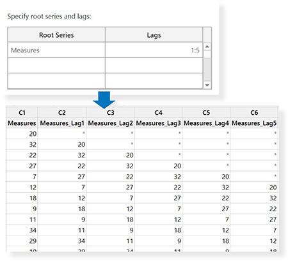The width and height of the screenshot is (288, 261).
Task: Click empty second row Root Series cell
Action: click(x=56, y=66)
